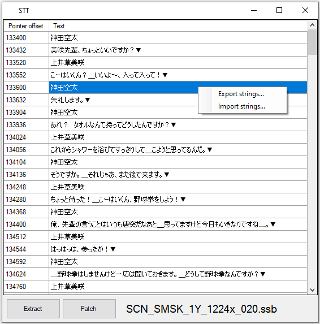
Task: Select pointer offset cell 134056
Action: click(26, 150)
